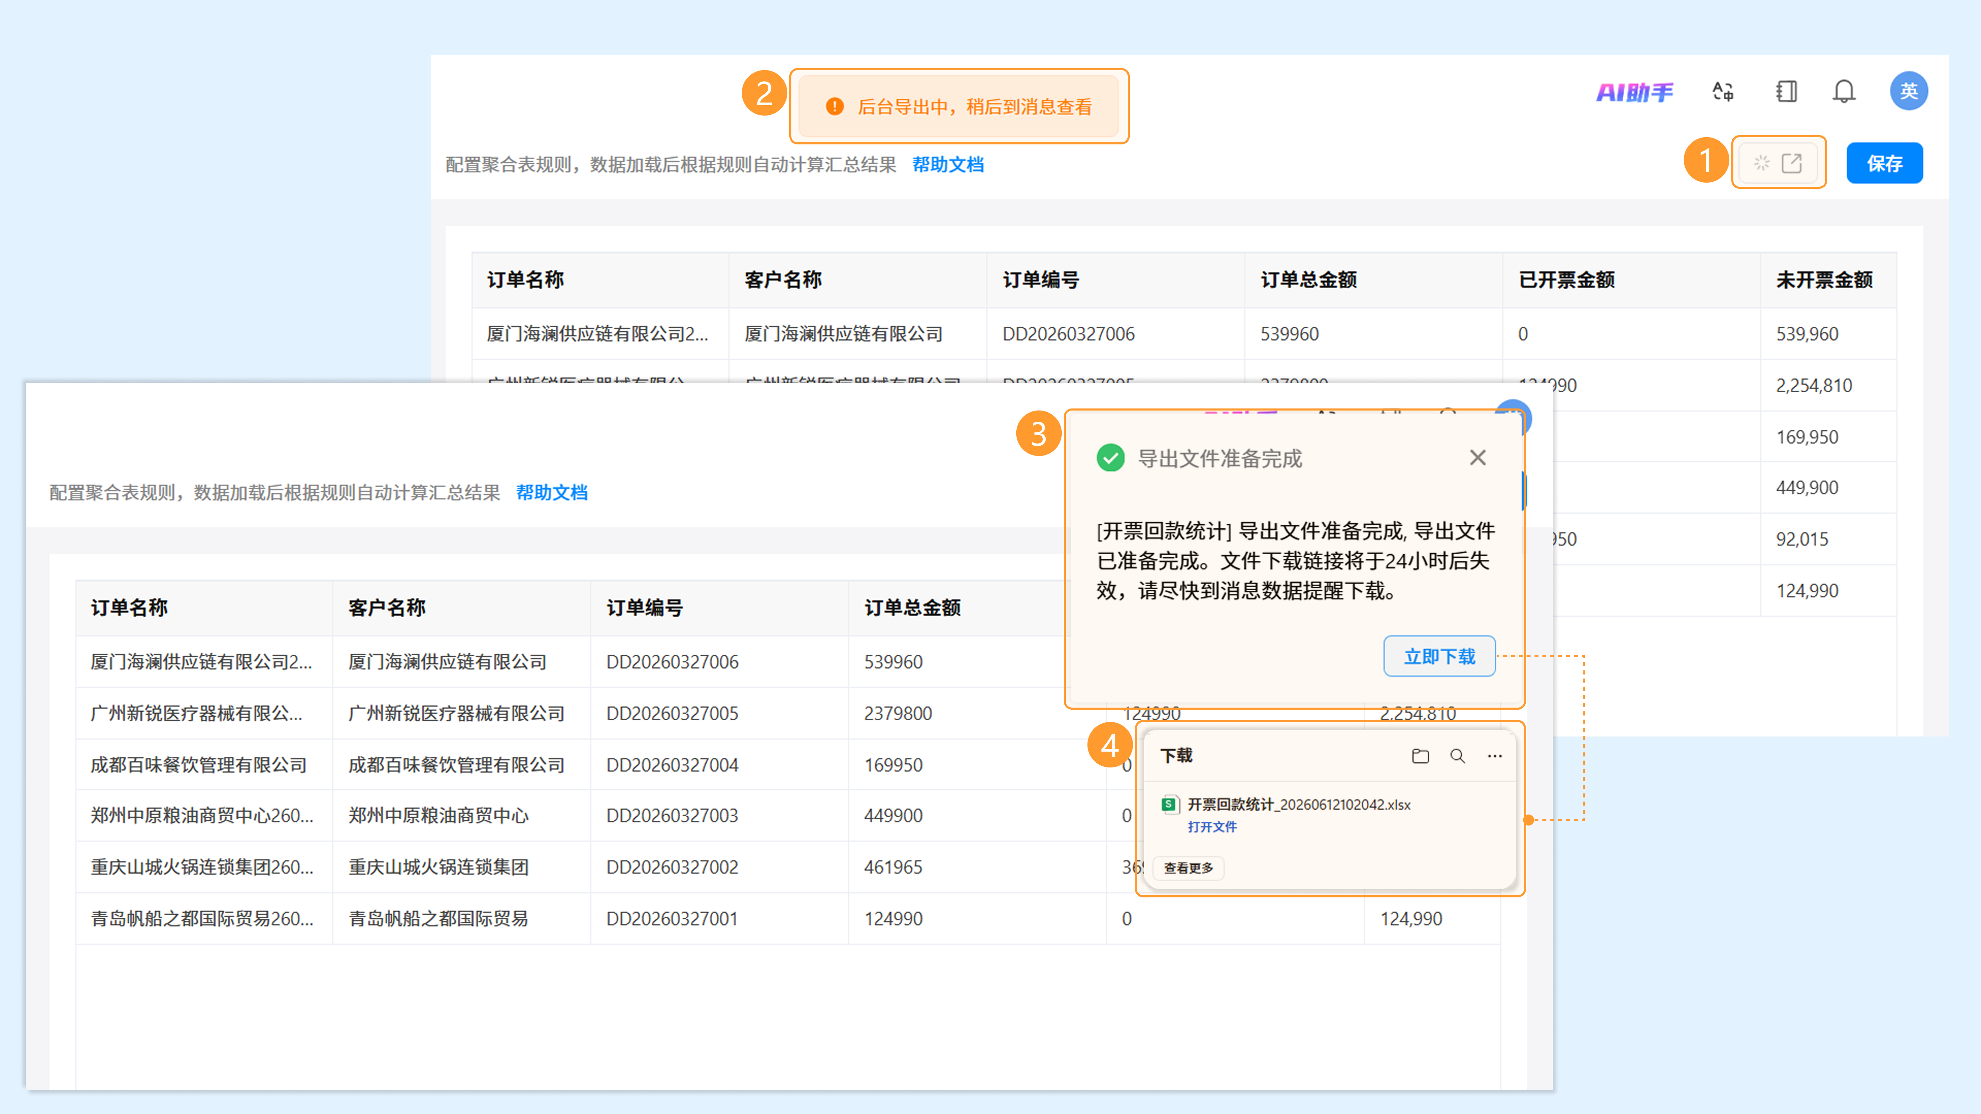Click 立即下载 button
This screenshot has width=1981, height=1114.
coord(1439,657)
